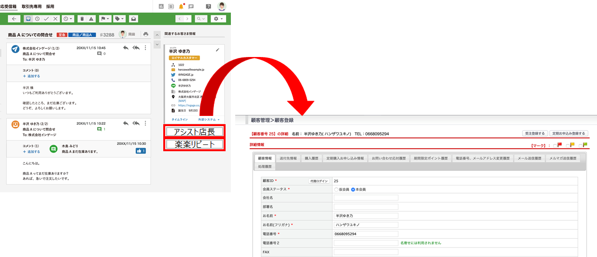597x257 pixels.
Task: Mark thread as read with envelope icon
Action: pyautogui.click(x=133, y=19)
